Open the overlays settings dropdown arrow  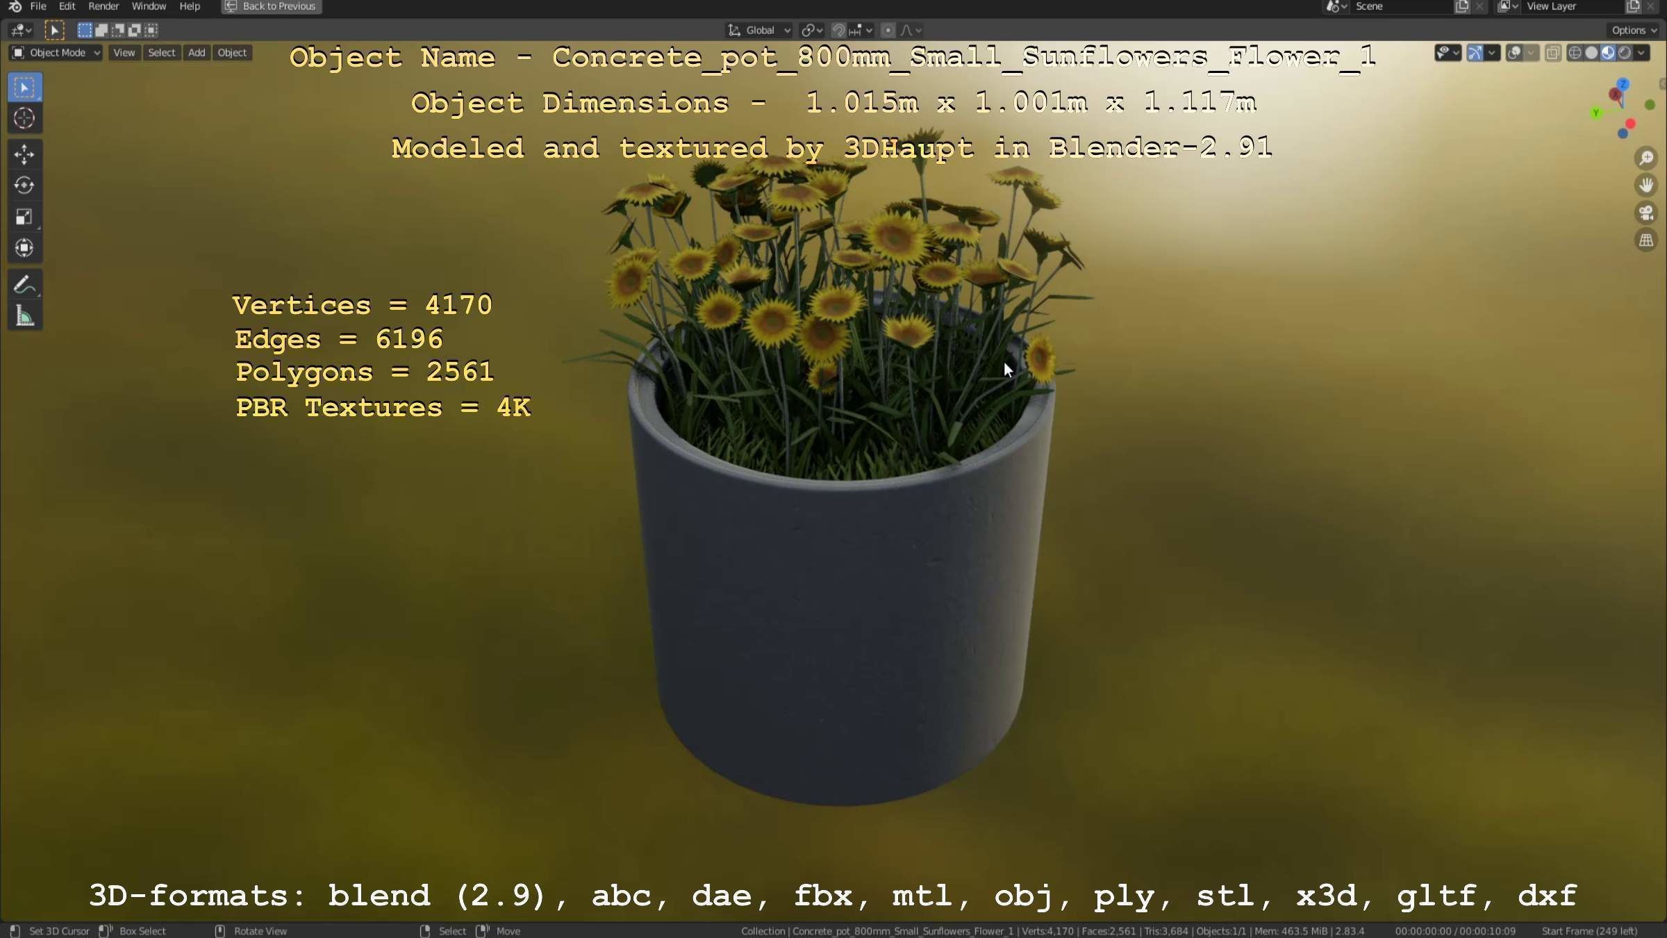pos(1531,53)
